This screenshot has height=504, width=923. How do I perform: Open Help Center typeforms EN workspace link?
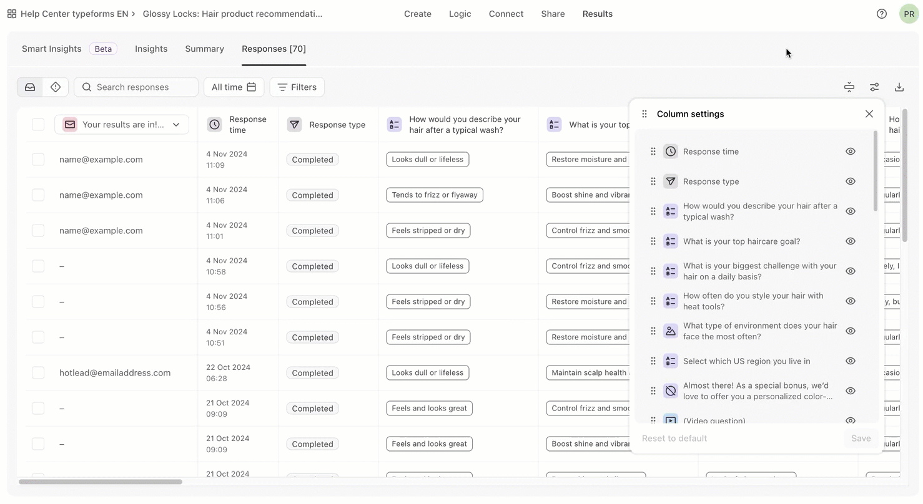74,14
